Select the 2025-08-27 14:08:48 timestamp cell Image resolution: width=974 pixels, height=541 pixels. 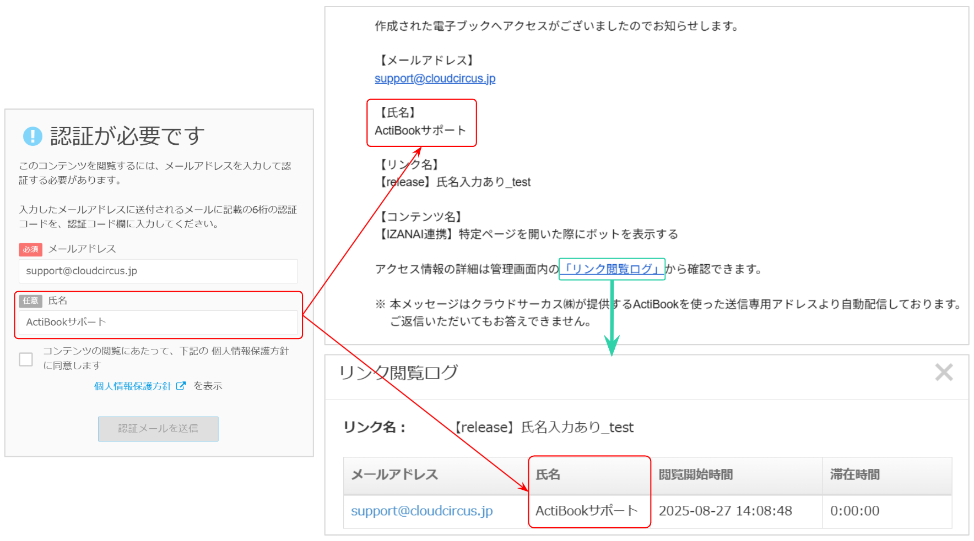(x=725, y=511)
